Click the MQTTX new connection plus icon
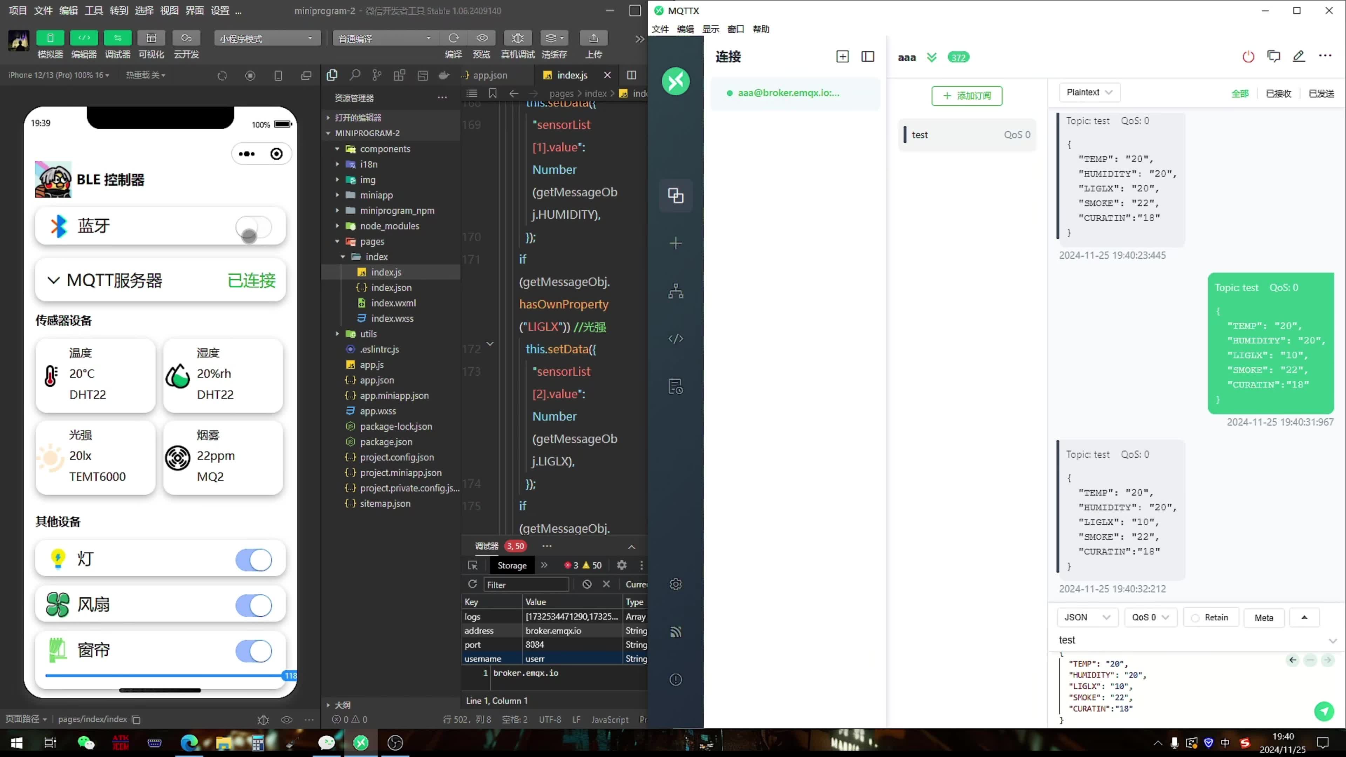 coord(675,244)
